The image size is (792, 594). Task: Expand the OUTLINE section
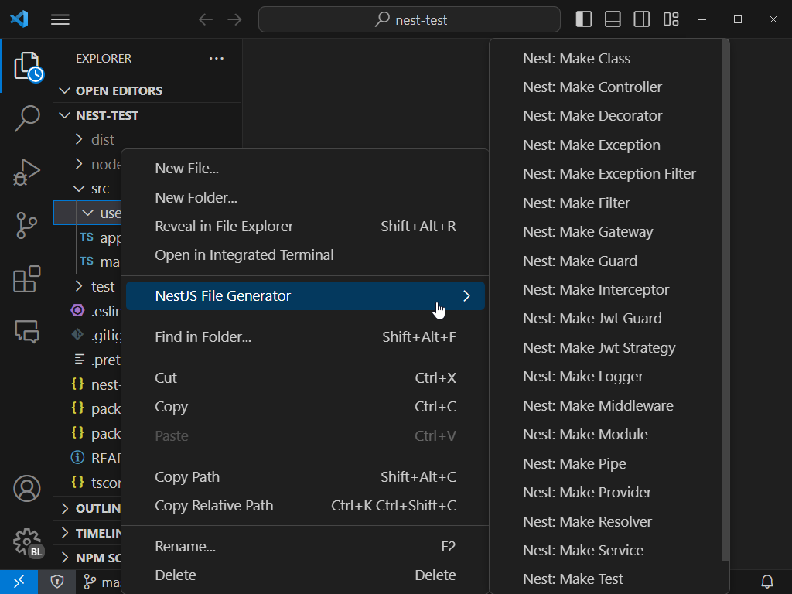coord(88,508)
